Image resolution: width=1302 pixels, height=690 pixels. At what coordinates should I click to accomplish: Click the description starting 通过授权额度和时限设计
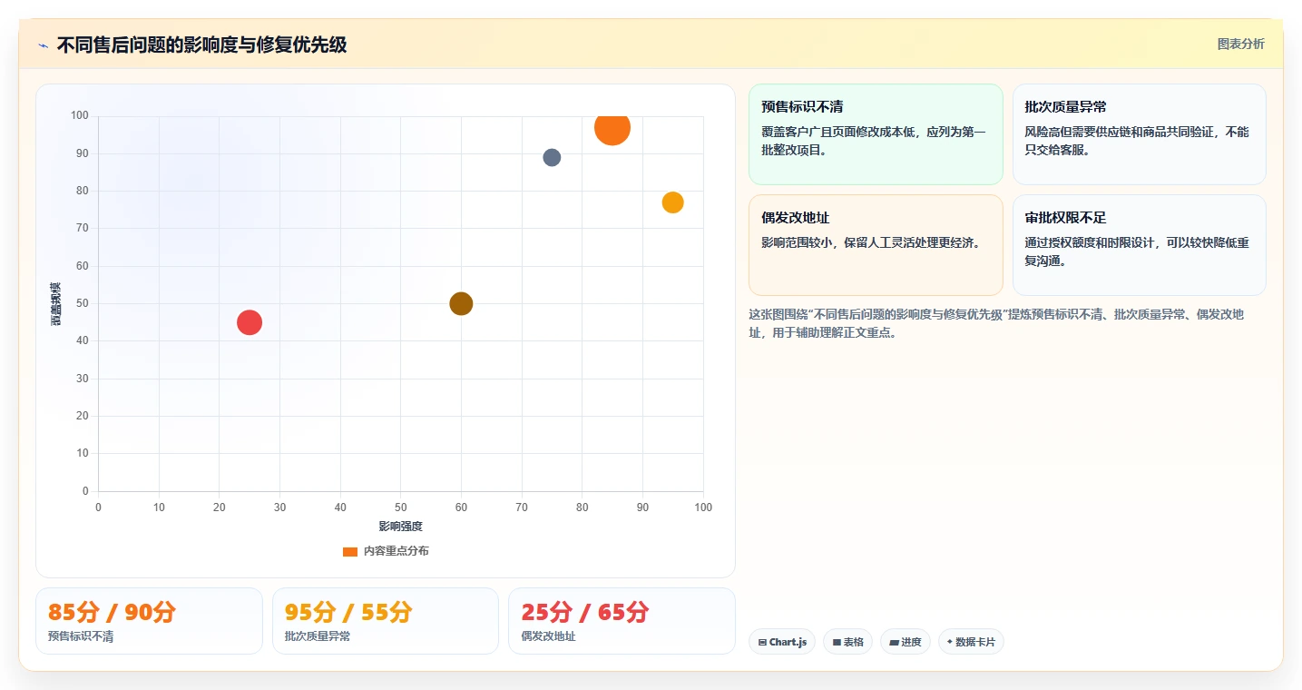click(x=1137, y=251)
